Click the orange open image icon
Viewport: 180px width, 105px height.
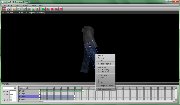coord(14,9)
